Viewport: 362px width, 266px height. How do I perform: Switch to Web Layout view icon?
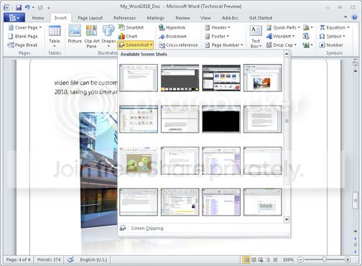click(261, 260)
